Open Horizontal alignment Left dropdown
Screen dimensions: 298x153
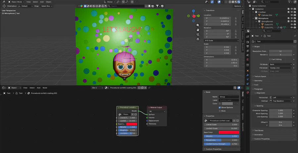pos(281,97)
